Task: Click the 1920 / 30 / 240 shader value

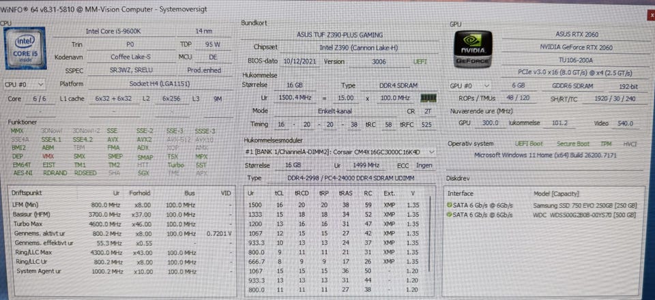Action: (615, 100)
